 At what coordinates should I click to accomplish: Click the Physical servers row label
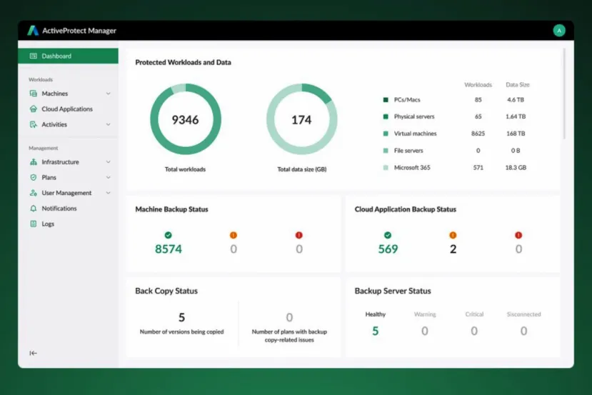414,116
